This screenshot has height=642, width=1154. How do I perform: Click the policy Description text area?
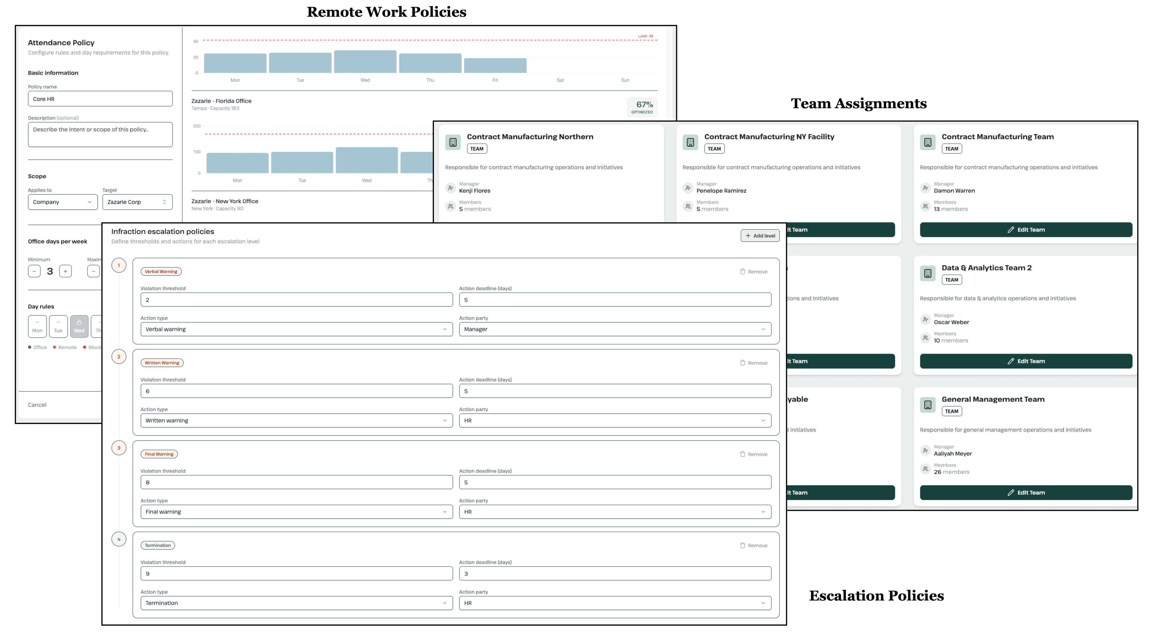pos(100,134)
